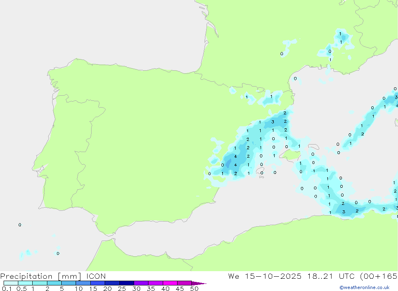Click the forecast run text "(00+165"

[x=379, y=276]
